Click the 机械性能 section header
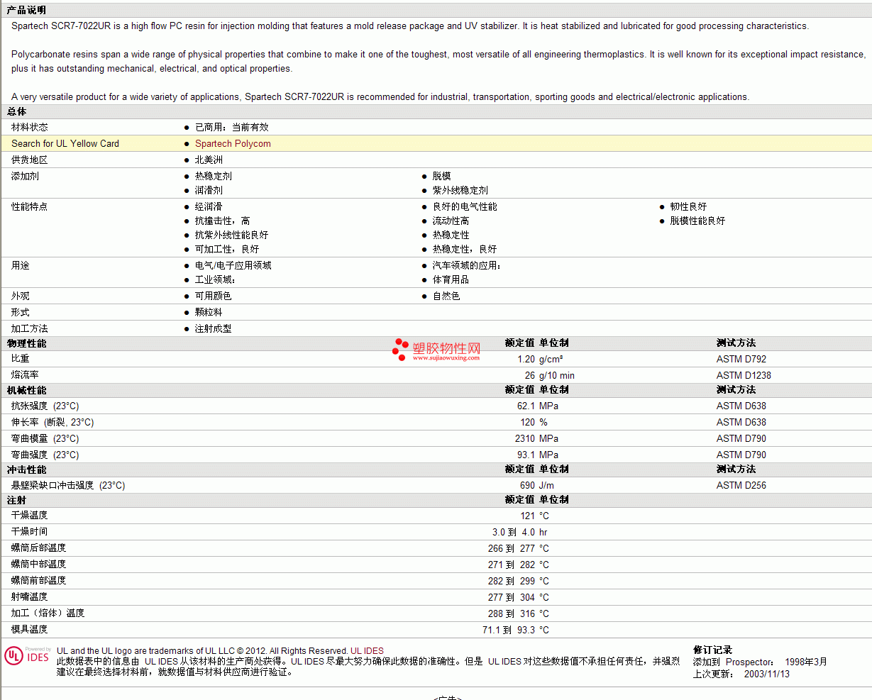The height and width of the screenshot is (700, 872). (26, 390)
